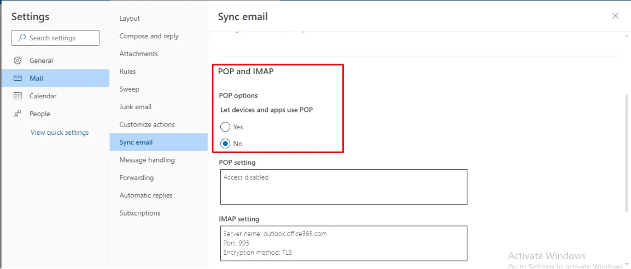
Task: Click the 'Sync email' page title
Action: click(x=243, y=17)
